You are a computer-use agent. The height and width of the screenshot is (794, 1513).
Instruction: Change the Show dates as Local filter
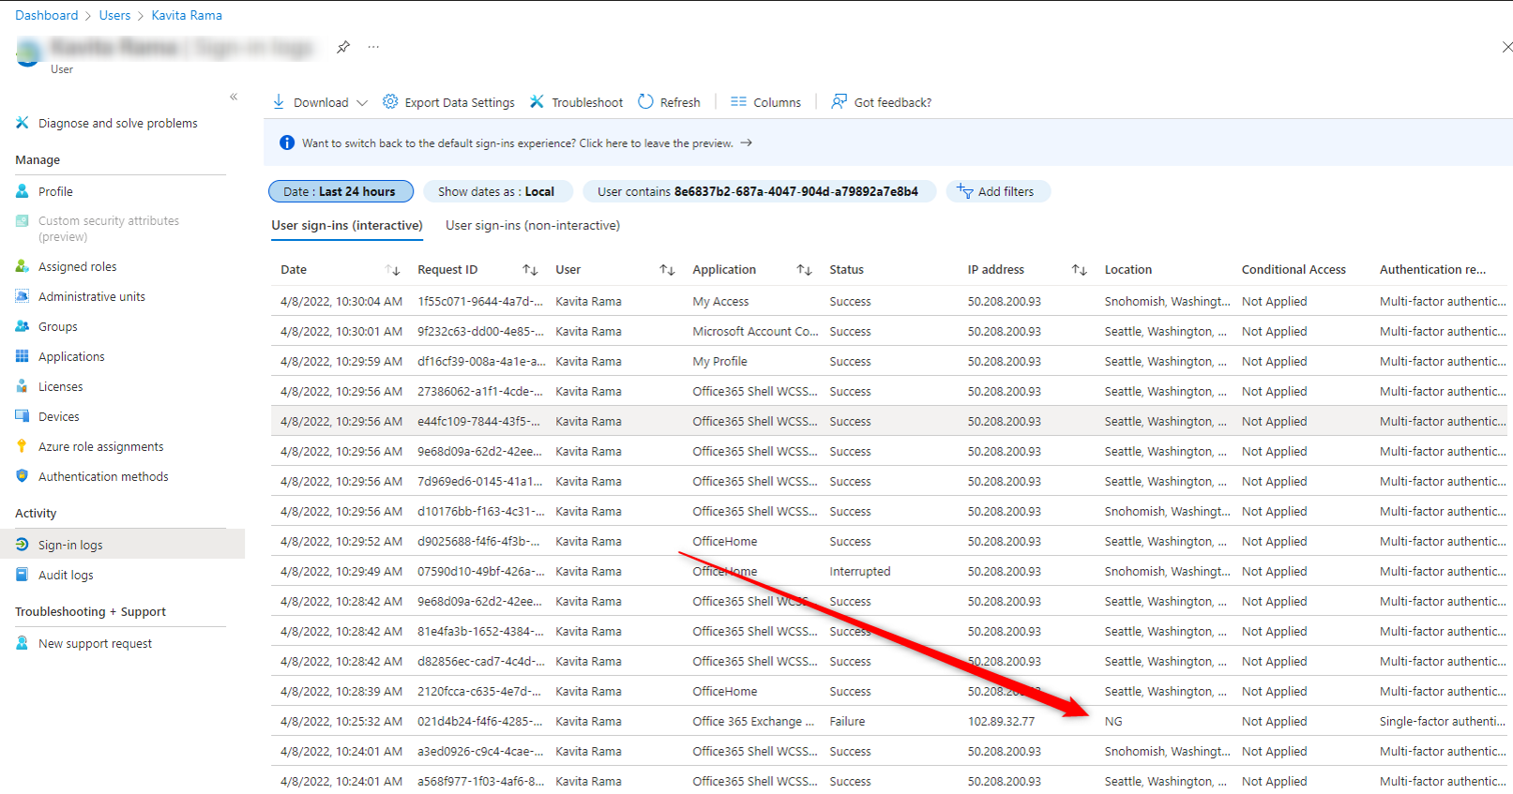pyautogui.click(x=495, y=191)
